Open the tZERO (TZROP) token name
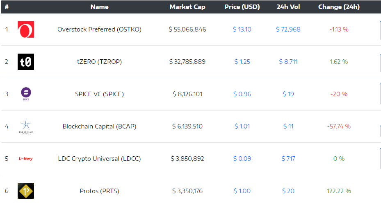The width and height of the screenshot is (381, 205). (99, 62)
